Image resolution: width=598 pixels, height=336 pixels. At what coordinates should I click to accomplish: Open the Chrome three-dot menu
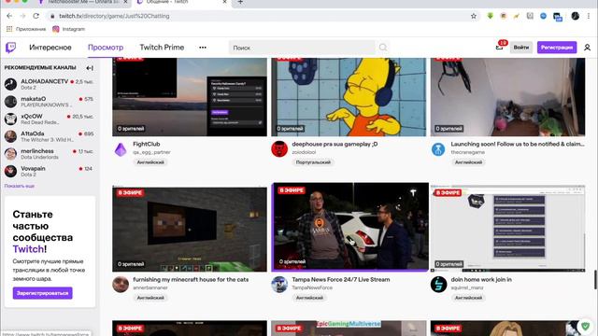click(x=589, y=16)
